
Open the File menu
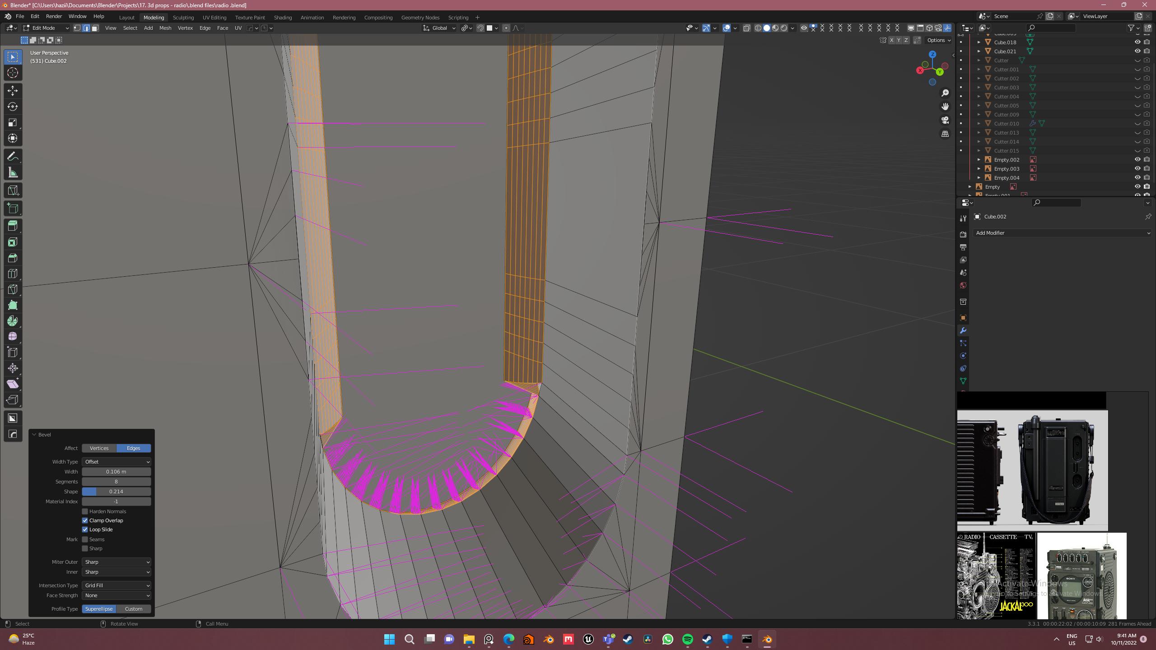(20, 16)
